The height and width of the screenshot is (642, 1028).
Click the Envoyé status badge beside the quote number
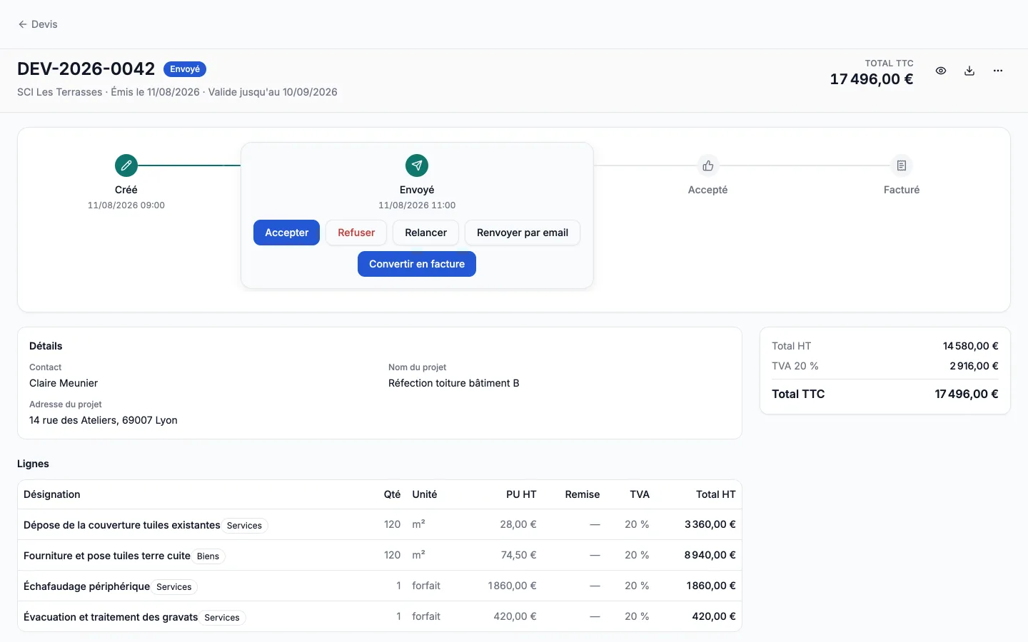(x=185, y=69)
